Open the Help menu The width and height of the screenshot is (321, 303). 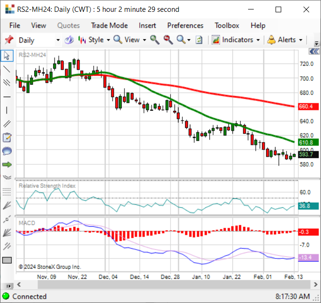(x=258, y=26)
